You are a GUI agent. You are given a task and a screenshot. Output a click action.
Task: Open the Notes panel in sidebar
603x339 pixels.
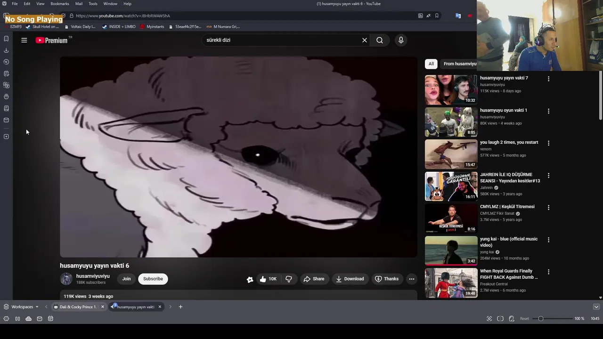click(x=6, y=73)
